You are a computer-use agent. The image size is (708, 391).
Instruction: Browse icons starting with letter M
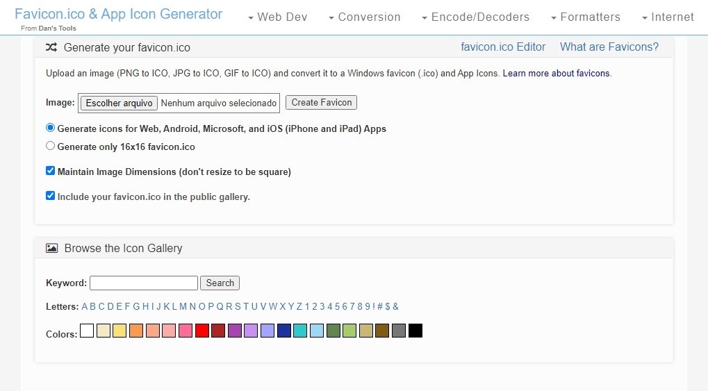click(x=183, y=306)
